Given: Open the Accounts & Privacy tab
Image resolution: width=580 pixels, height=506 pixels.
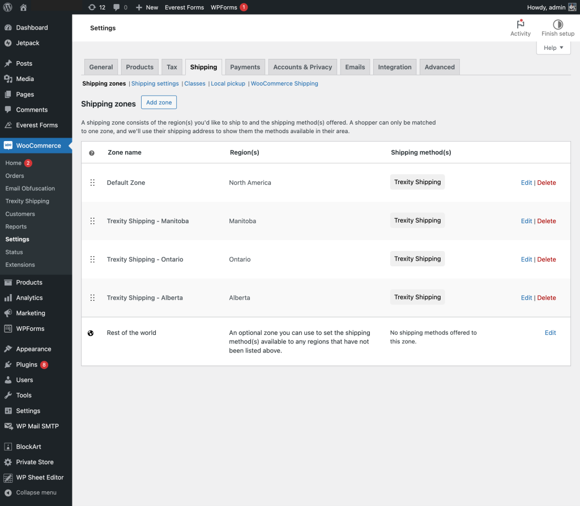Looking at the screenshot, I should point(302,67).
